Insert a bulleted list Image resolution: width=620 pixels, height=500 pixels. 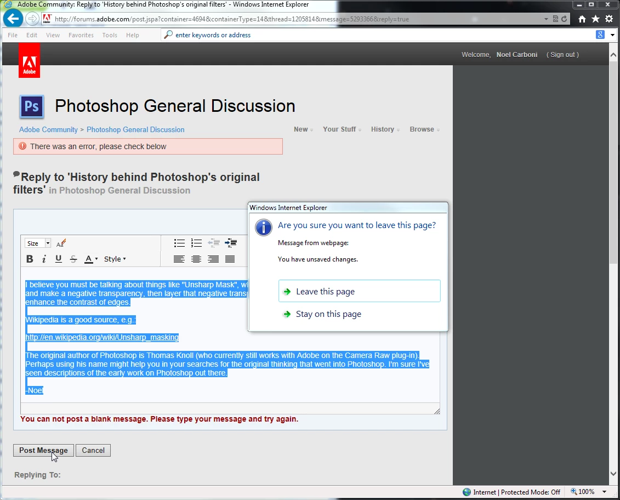click(x=179, y=243)
